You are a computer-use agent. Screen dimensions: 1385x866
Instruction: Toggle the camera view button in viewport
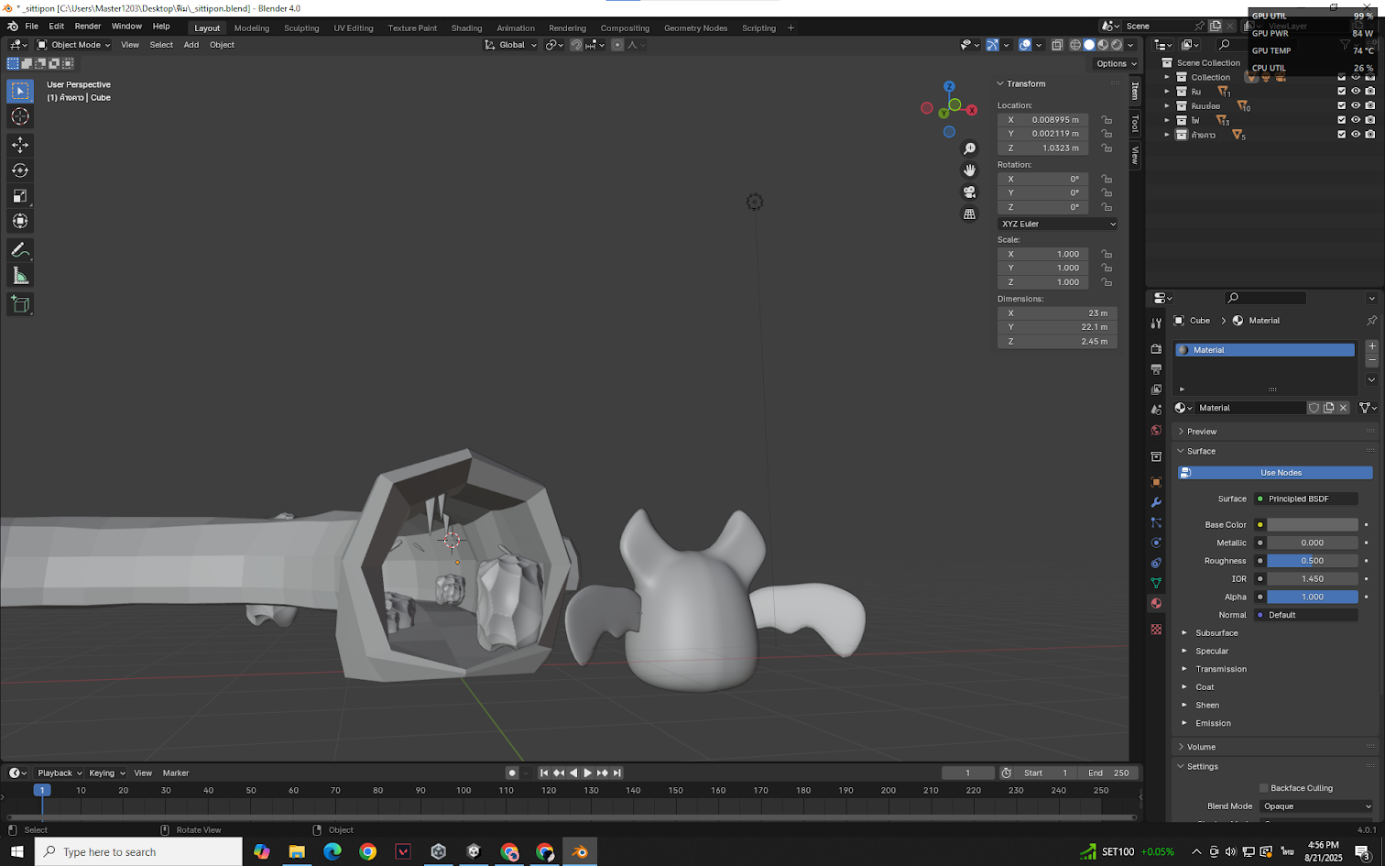pyautogui.click(x=969, y=192)
